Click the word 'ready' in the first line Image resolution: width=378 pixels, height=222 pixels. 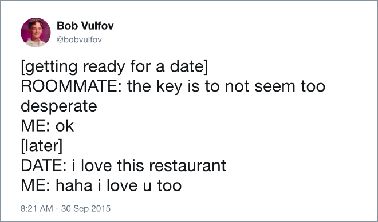pyautogui.click(x=104, y=67)
